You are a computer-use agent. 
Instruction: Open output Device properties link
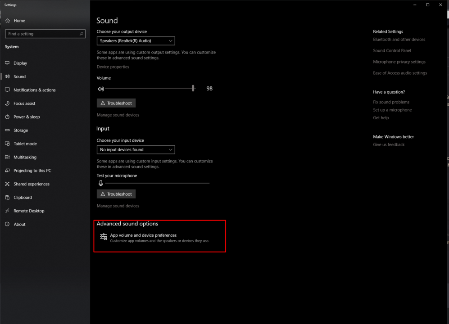click(x=113, y=67)
